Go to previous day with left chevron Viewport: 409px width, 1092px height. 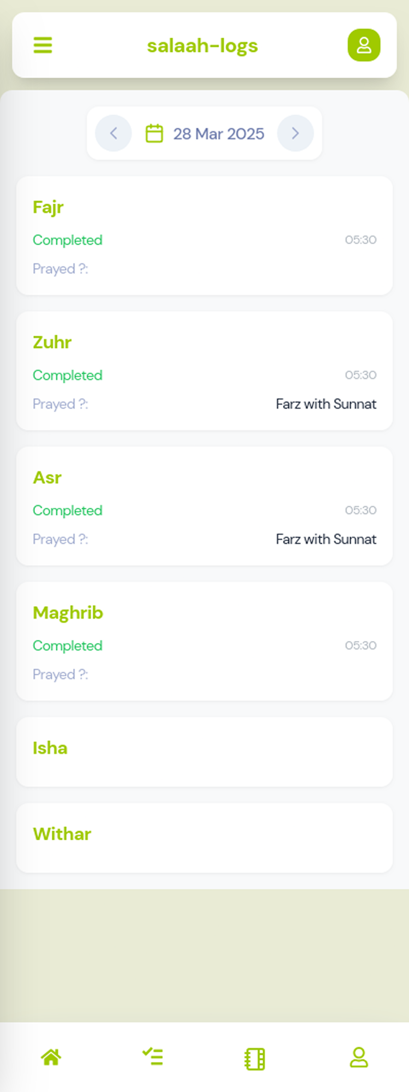113,133
